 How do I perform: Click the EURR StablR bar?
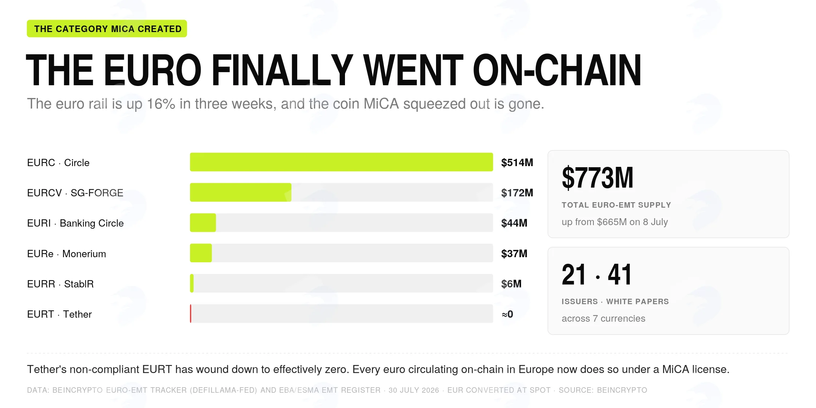coord(192,283)
